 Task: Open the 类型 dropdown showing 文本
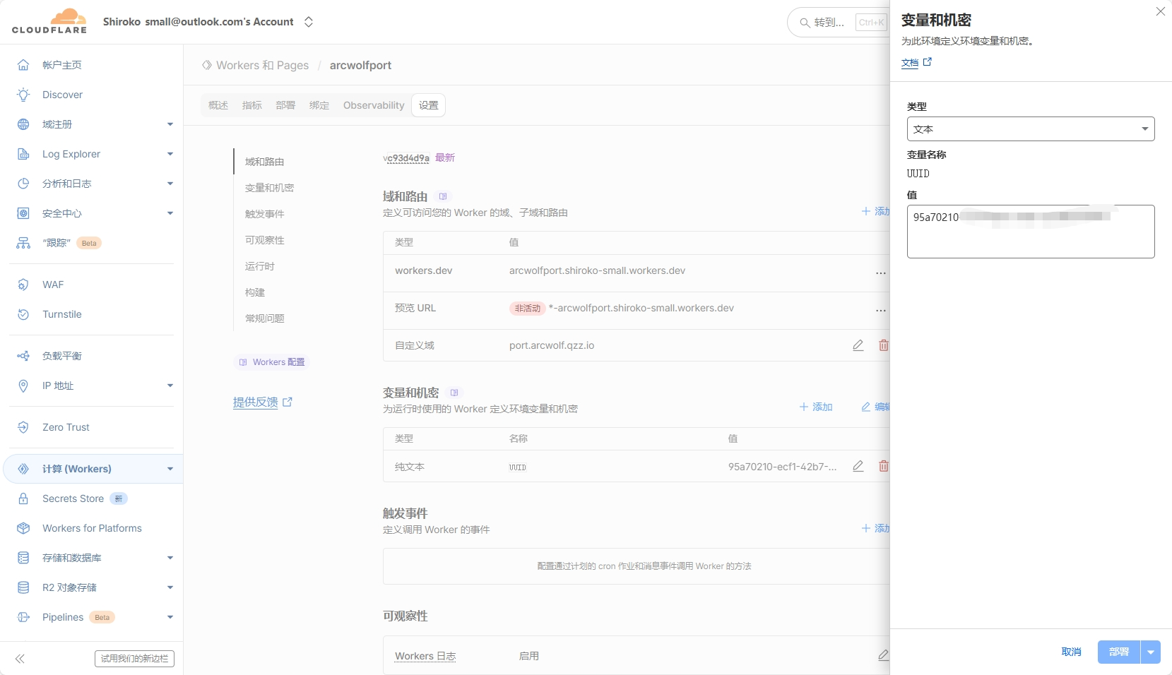click(x=1030, y=129)
